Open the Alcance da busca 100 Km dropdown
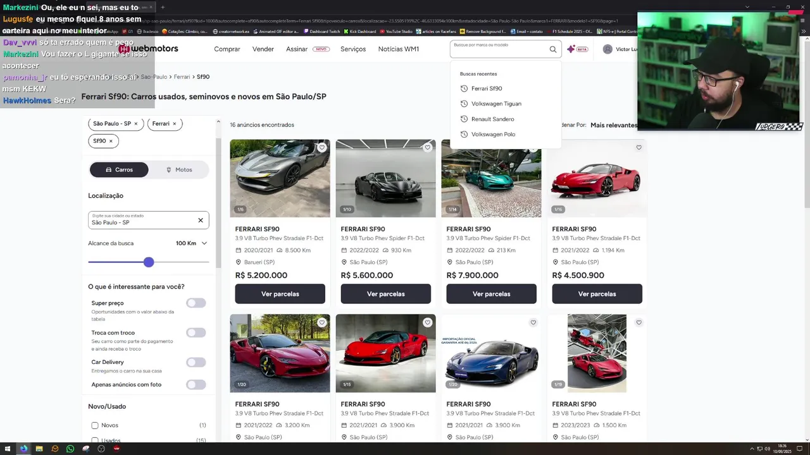Viewport: 810px width, 455px height. [192, 243]
